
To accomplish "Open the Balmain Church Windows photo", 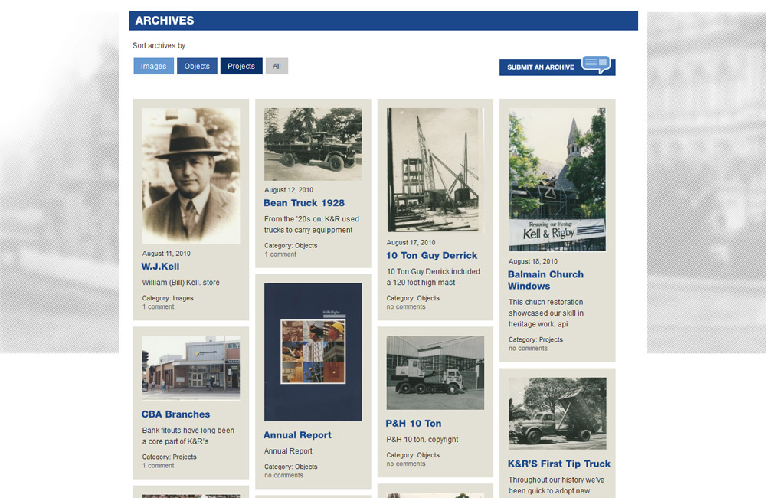I will 557,179.
